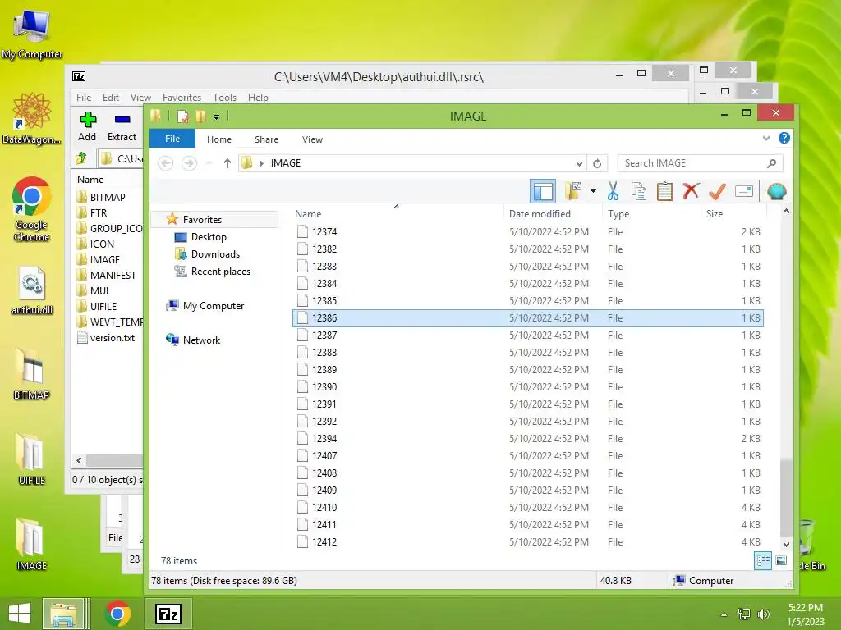Select the BITMAP folder in 7-Zip list
This screenshot has width=841, height=630.
(x=102, y=197)
